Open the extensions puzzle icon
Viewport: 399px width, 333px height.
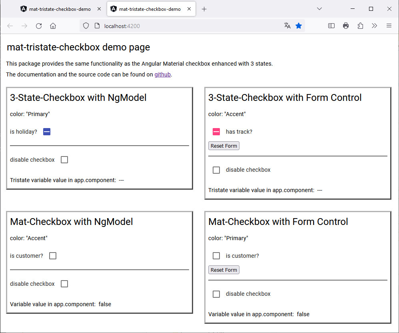coord(360,26)
